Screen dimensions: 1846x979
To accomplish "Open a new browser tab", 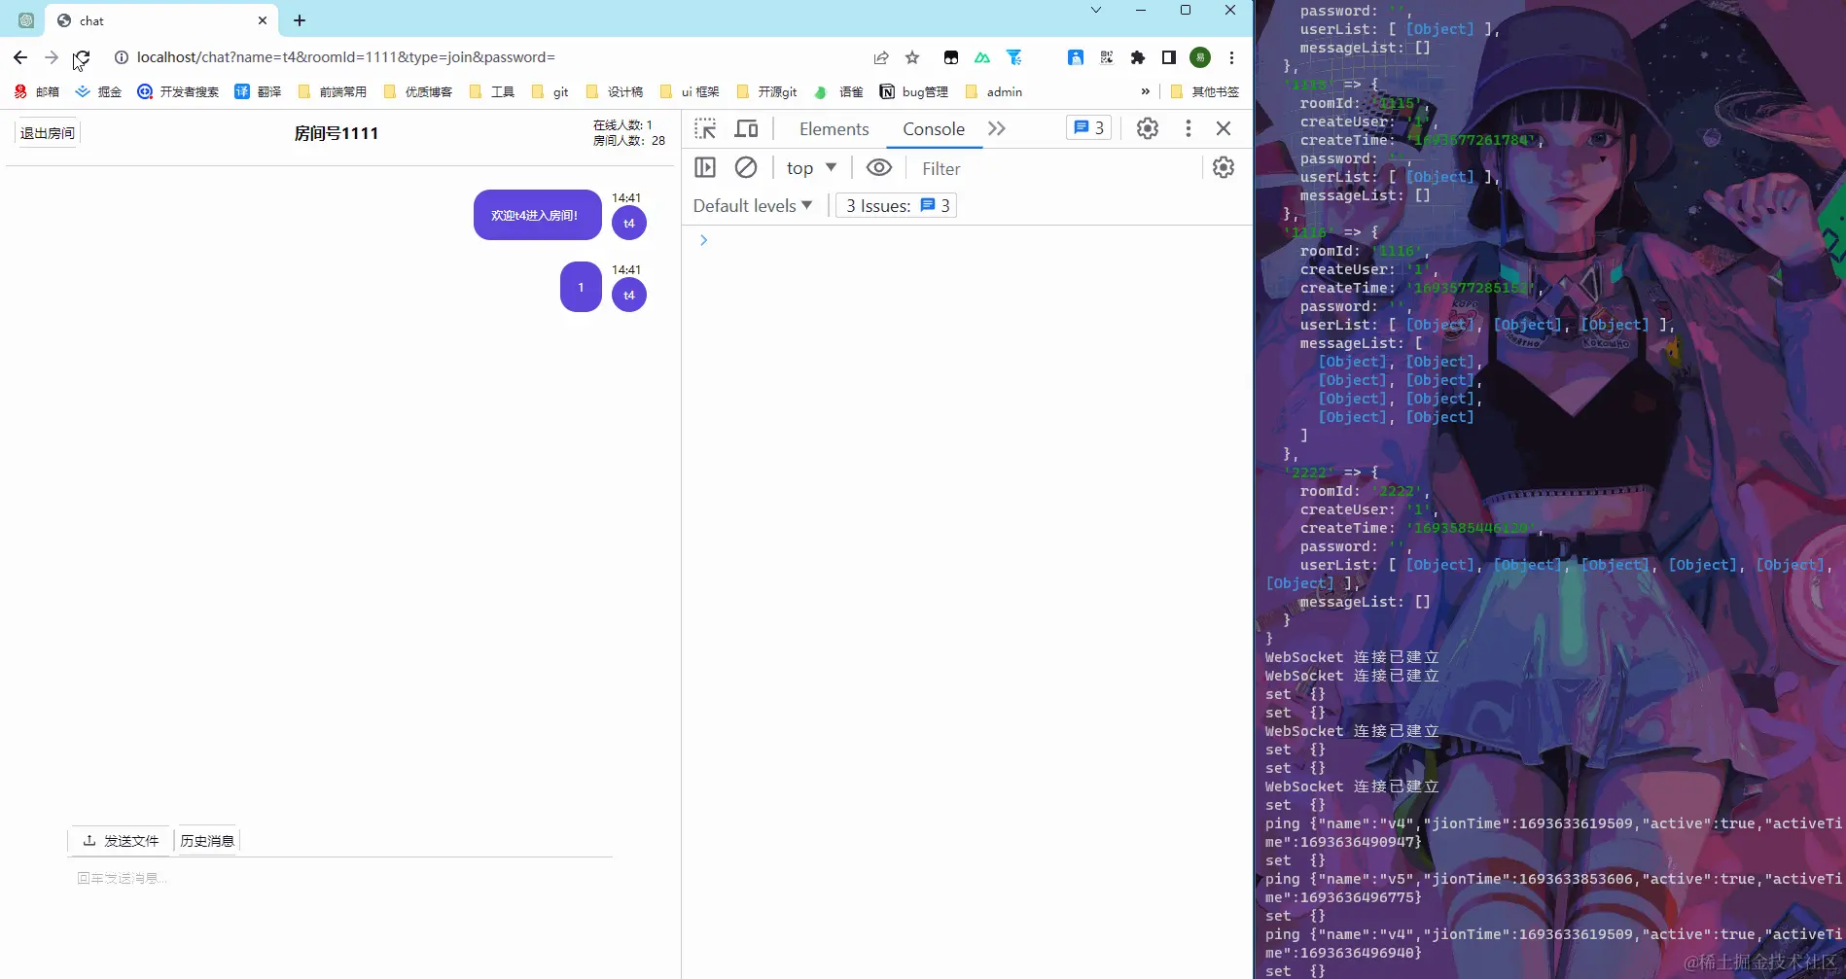I will [300, 20].
